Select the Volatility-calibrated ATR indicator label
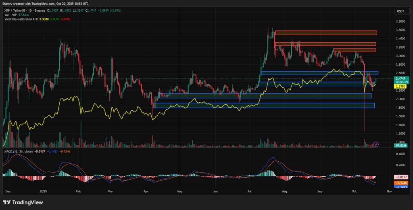Viewport: 413px width, 210px height. pyautogui.click(x=22, y=19)
